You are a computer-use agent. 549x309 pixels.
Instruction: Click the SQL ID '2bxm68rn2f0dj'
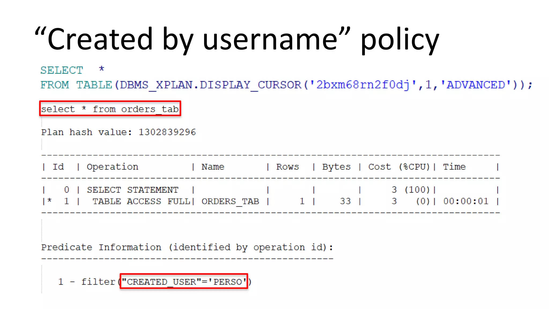[363, 85]
